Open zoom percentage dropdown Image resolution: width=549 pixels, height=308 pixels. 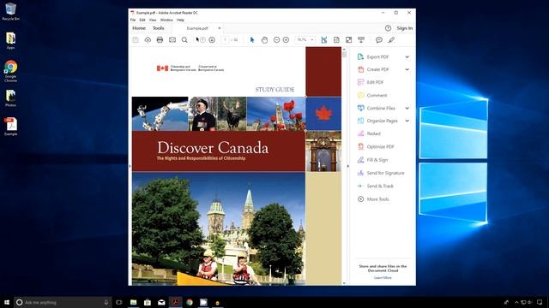[x=312, y=40]
